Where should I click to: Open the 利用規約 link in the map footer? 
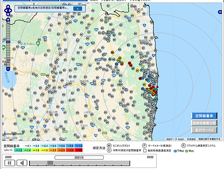click(191, 139)
